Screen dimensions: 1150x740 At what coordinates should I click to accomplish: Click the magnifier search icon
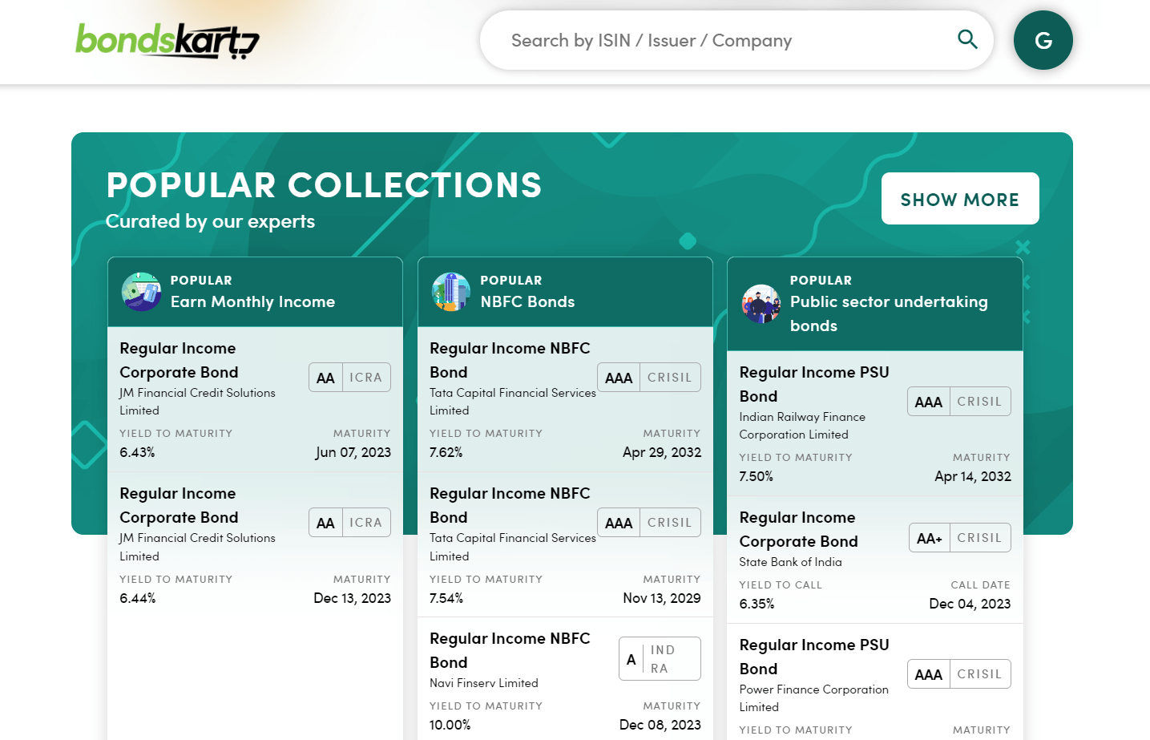pos(967,39)
